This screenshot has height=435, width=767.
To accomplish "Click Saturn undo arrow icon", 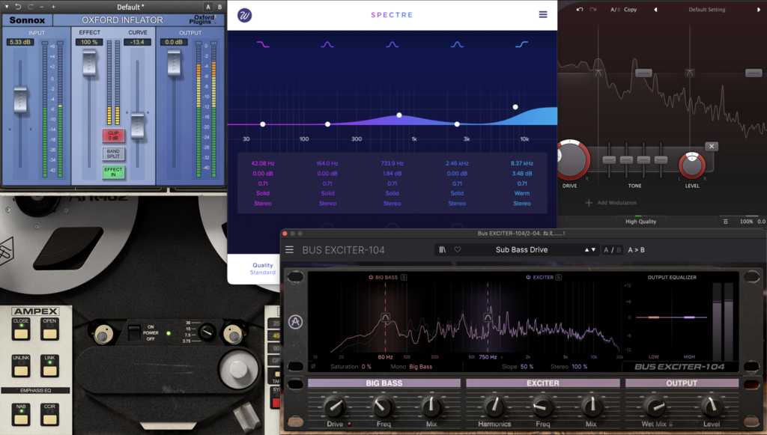I will click(x=580, y=9).
